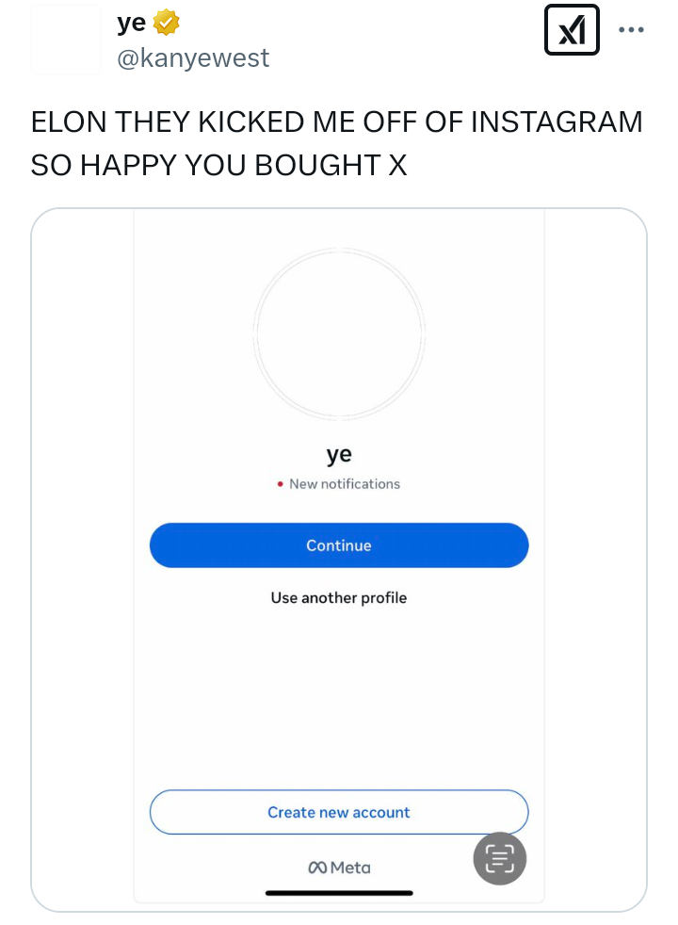
Task: Click the bold ye display name
Action: pos(132,24)
